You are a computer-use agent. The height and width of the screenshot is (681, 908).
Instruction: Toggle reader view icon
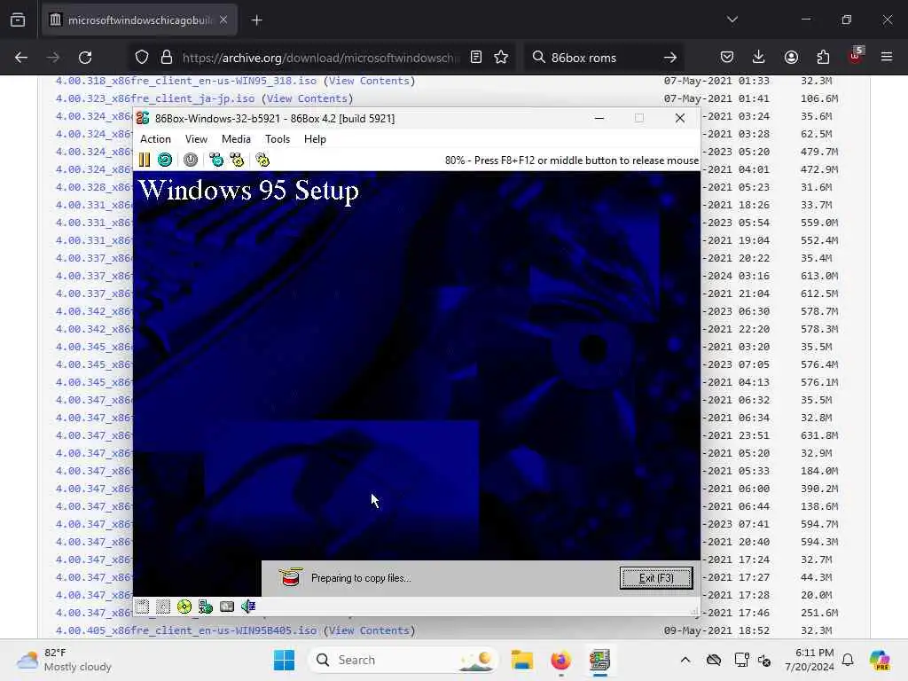point(476,57)
